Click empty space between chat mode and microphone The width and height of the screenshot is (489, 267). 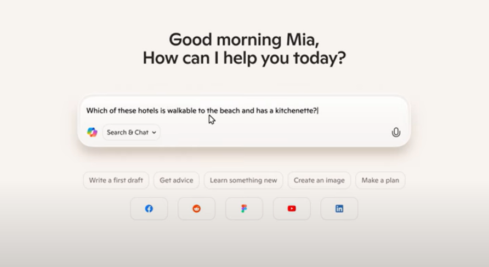point(274,132)
